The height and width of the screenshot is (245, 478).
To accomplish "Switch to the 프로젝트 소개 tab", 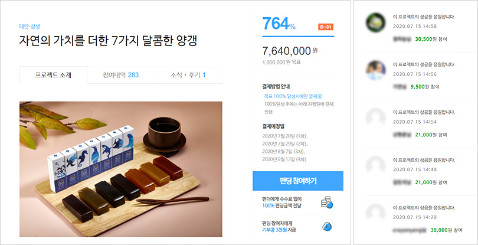I will (x=53, y=75).
